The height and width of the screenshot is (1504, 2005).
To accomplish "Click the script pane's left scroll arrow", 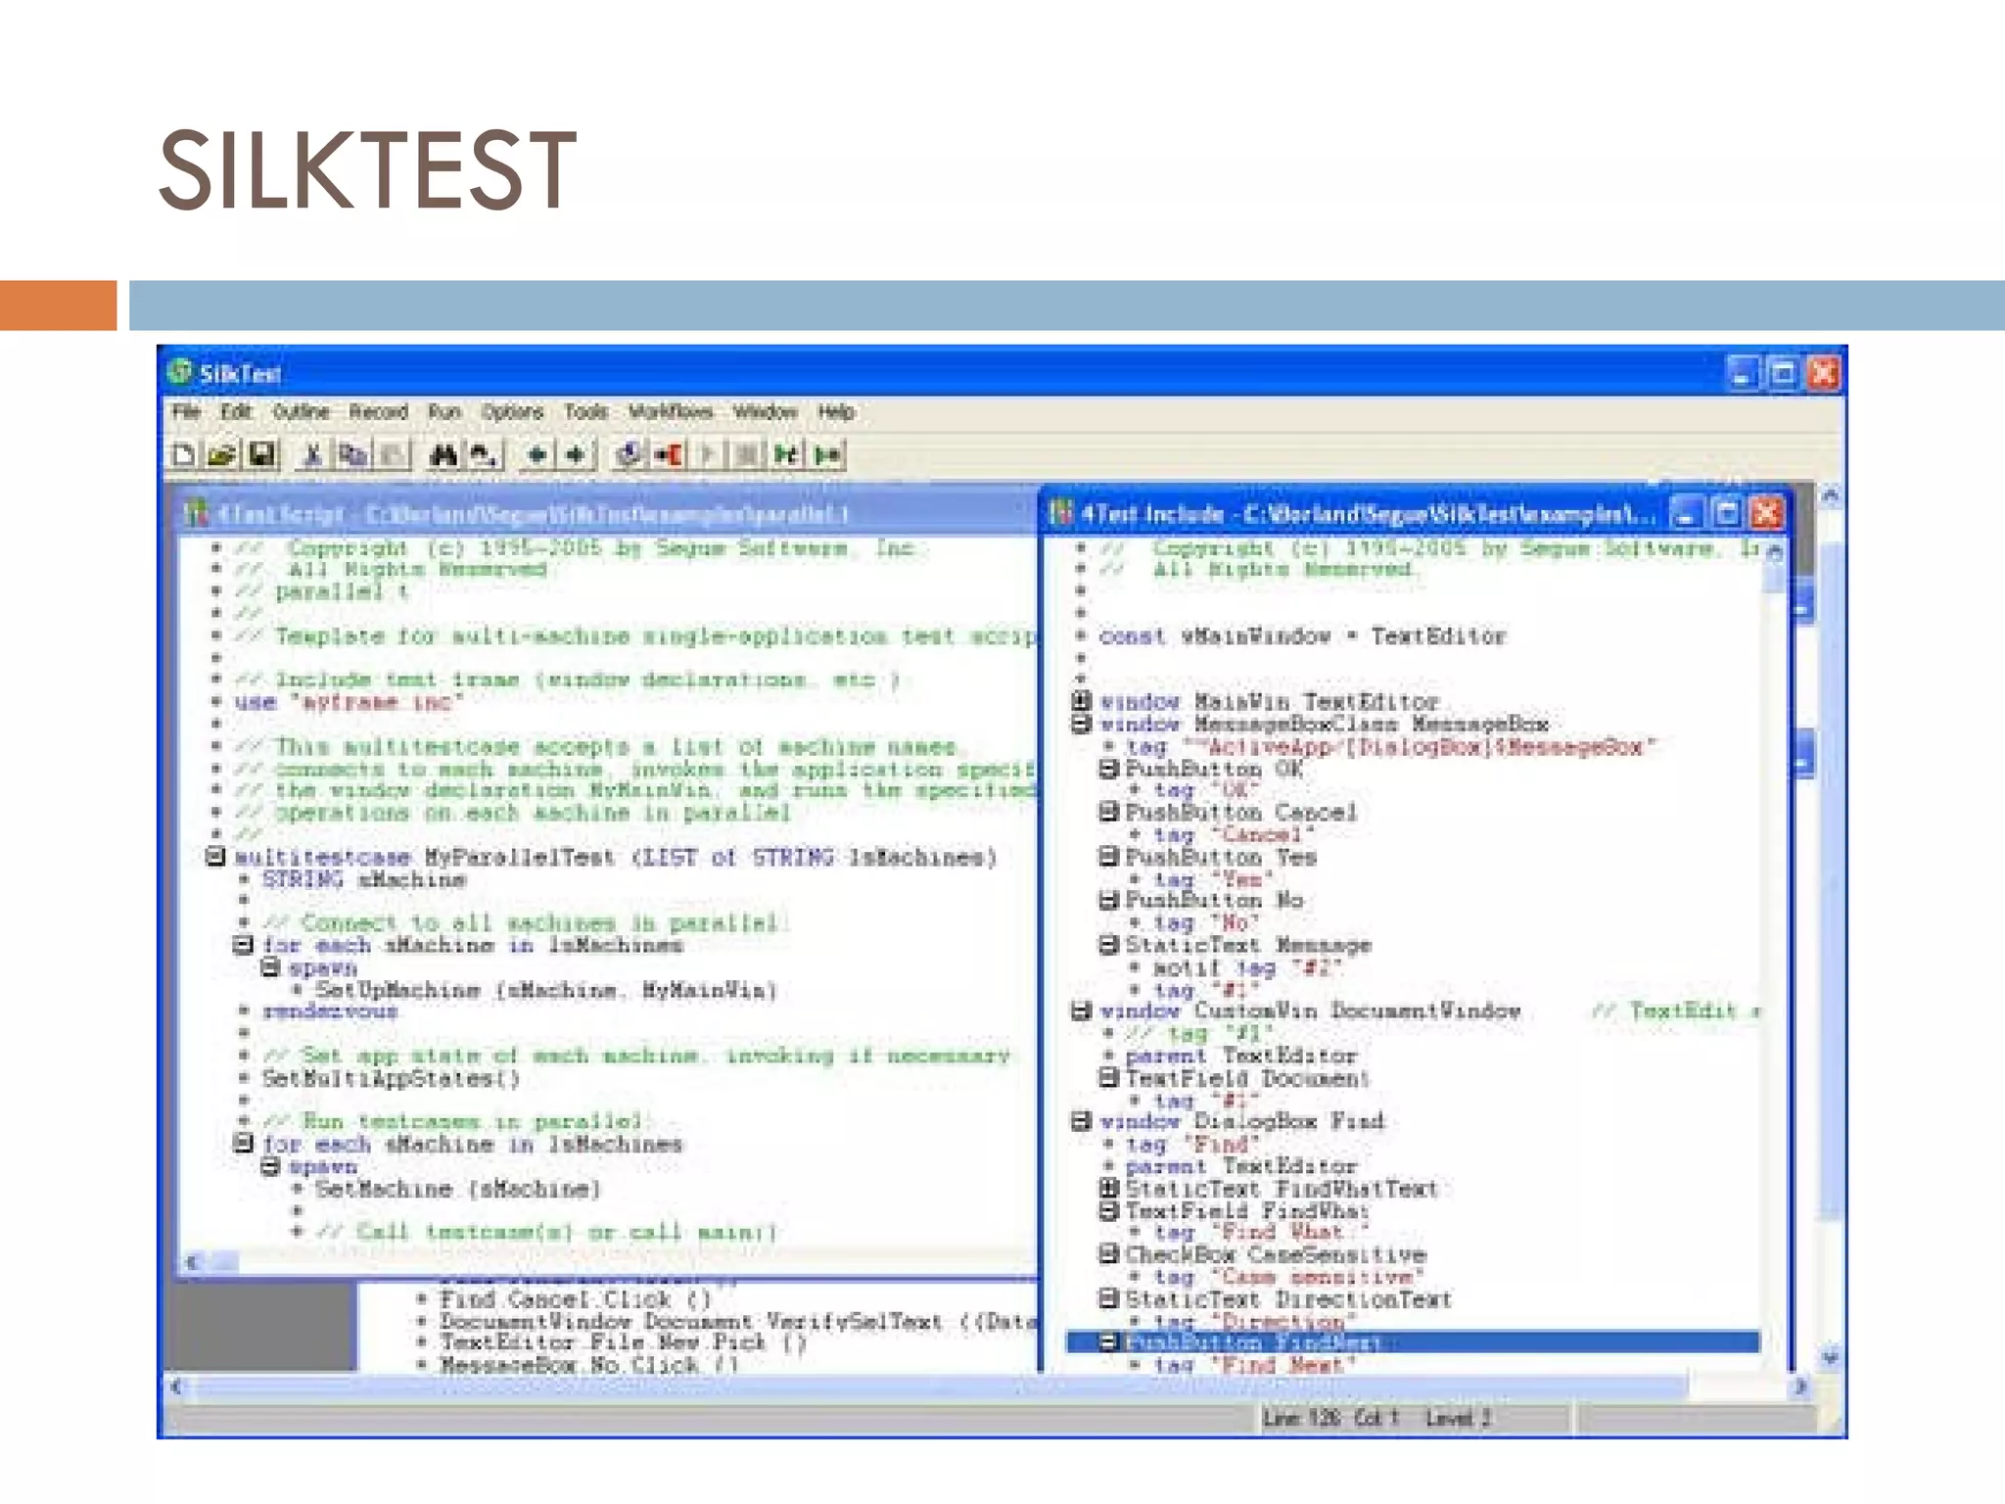I will 193,1262.
